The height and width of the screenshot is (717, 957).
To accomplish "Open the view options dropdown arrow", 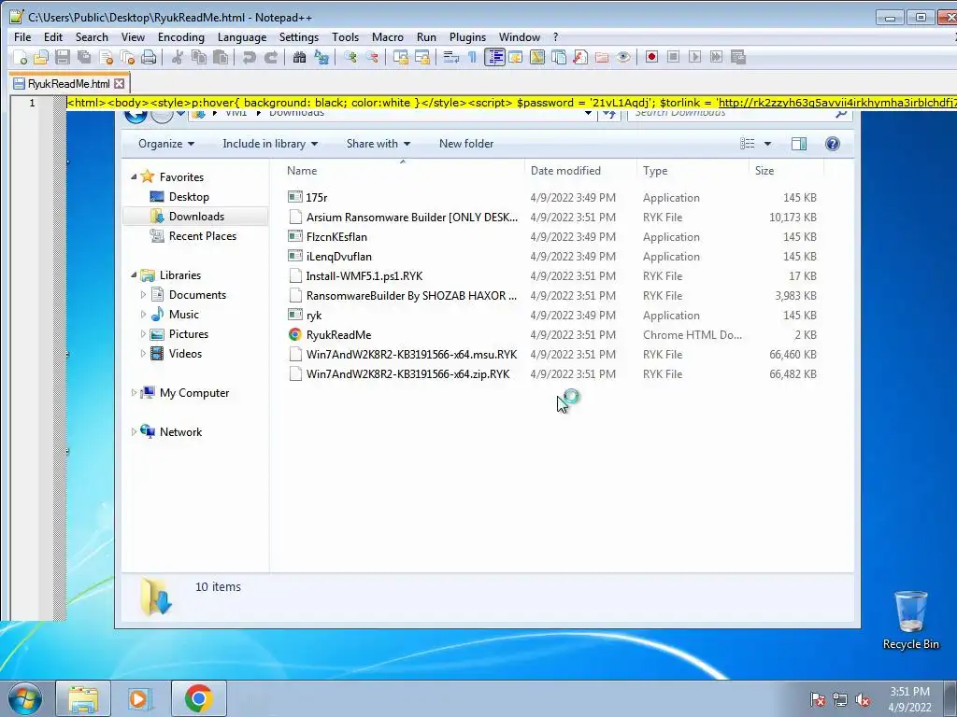I will [x=768, y=144].
